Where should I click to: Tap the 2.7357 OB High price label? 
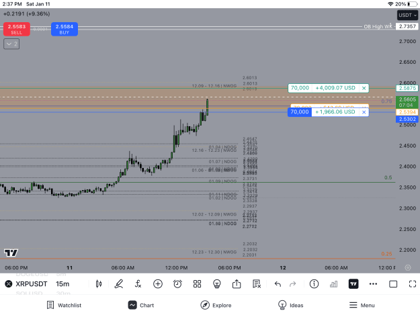tap(407, 26)
